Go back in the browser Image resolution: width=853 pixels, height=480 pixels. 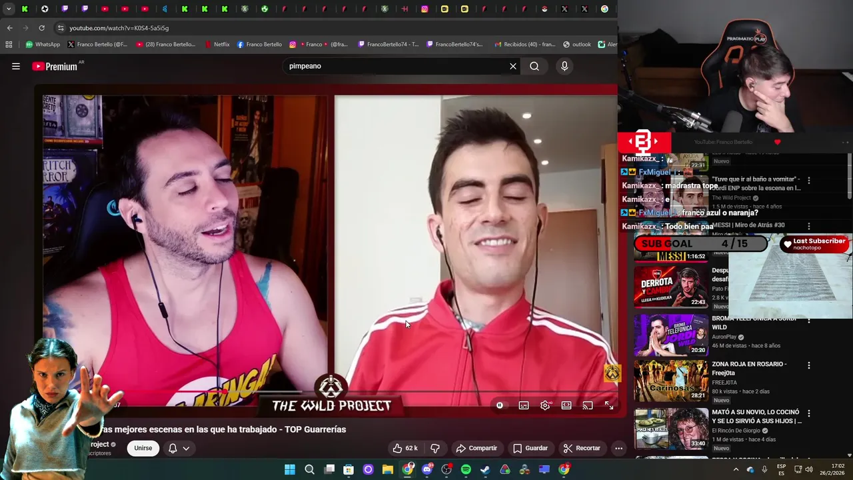(x=9, y=28)
